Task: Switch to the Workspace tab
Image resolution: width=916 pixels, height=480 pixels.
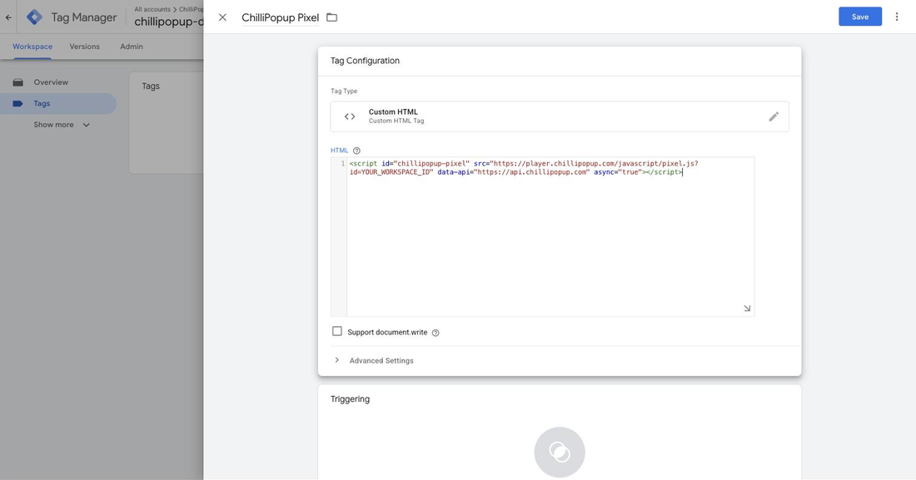Action: click(x=32, y=47)
